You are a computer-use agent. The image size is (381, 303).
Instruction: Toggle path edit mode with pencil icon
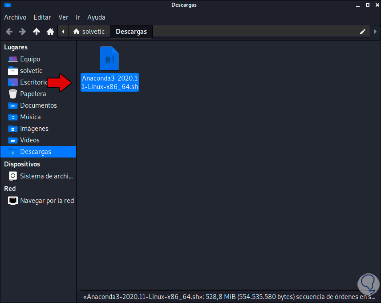click(363, 32)
